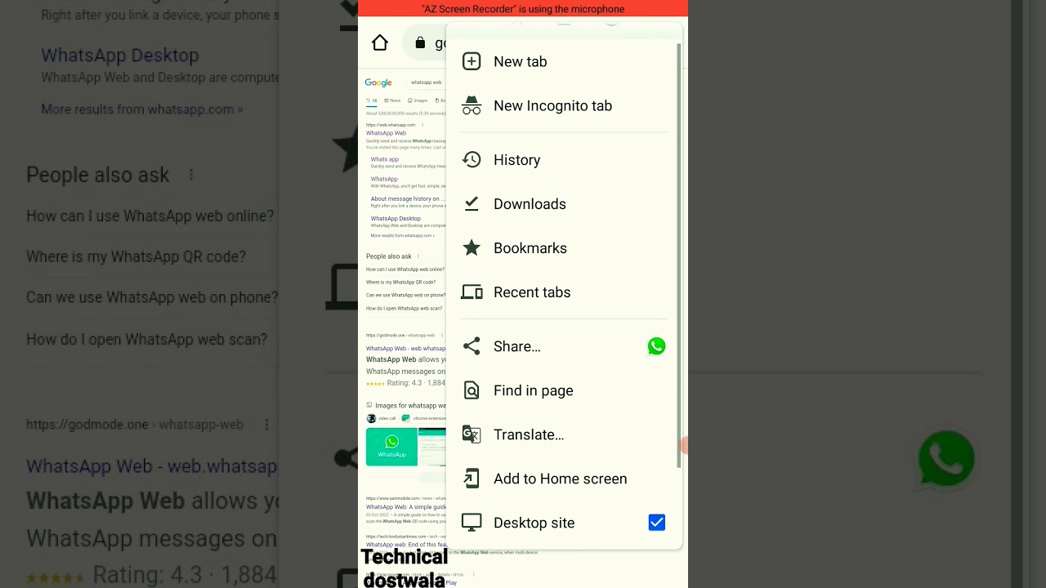Uncheck the Desktop site checkbox
The height and width of the screenshot is (588, 1046).
coord(656,523)
